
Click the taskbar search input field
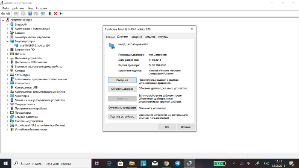(x=52, y=163)
